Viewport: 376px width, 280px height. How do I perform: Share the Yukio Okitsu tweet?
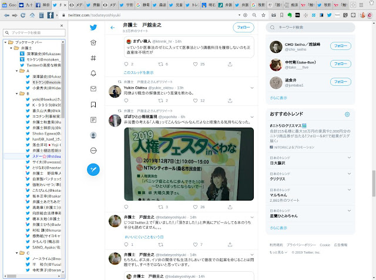(x=230, y=101)
